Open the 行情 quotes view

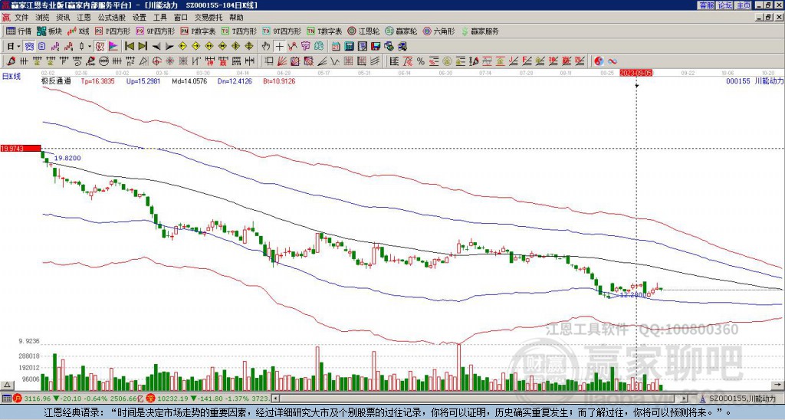[x=19, y=31]
